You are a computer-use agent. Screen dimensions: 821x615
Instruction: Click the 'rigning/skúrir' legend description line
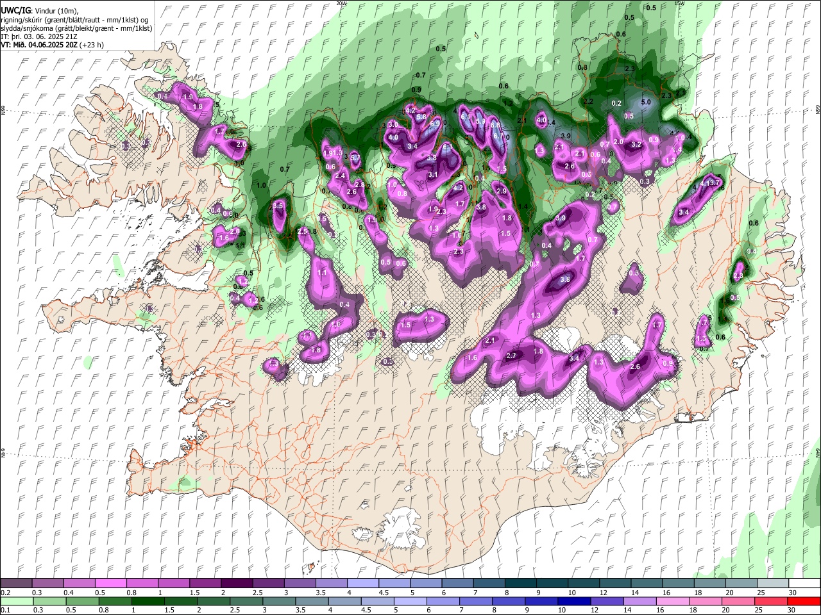tap(74, 19)
